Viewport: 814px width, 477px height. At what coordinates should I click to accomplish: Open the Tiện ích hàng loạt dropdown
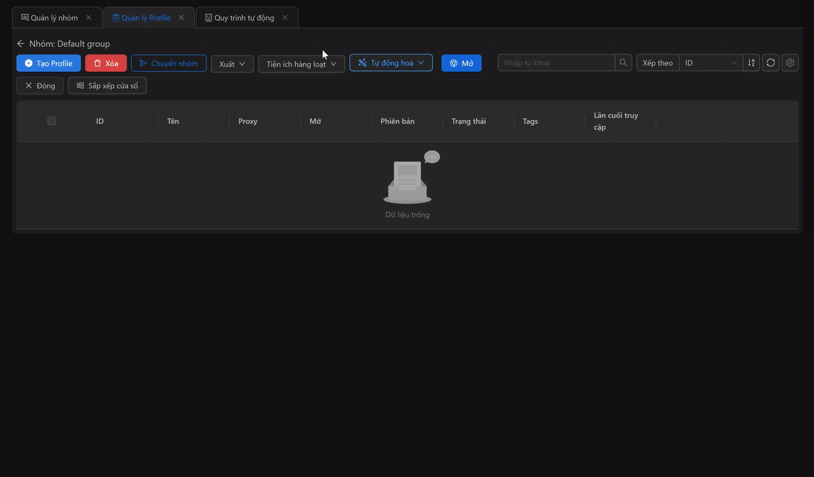pyautogui.click(x=301, y=64)
